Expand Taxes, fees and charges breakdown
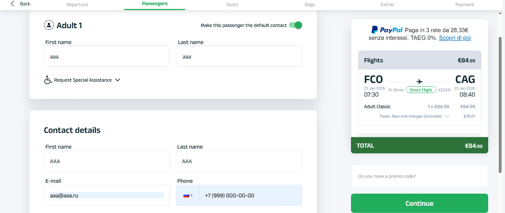Viewport: 505px width, 213px height. coord(447,116)
